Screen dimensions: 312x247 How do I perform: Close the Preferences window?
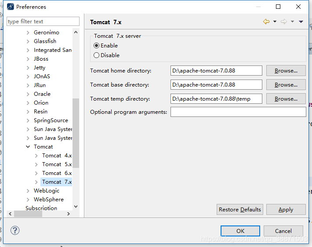click(298, 7)
